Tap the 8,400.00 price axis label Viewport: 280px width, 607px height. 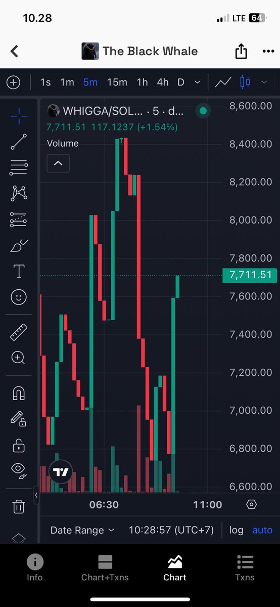click(251, 144)
